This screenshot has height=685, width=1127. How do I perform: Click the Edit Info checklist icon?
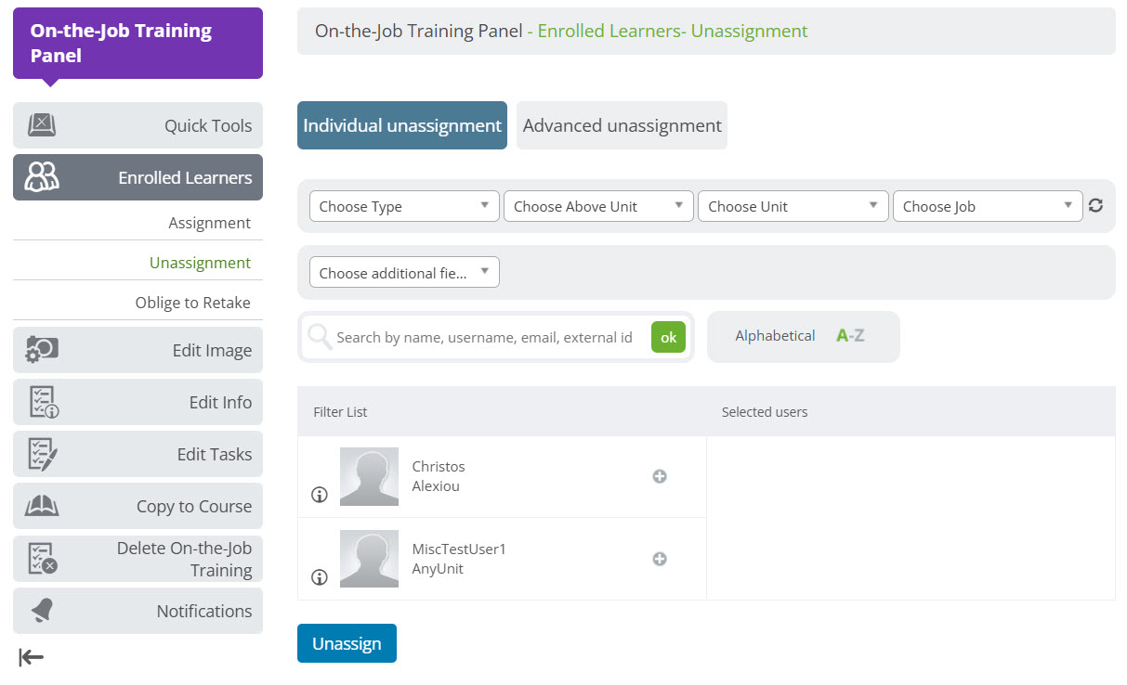point(43,402)
